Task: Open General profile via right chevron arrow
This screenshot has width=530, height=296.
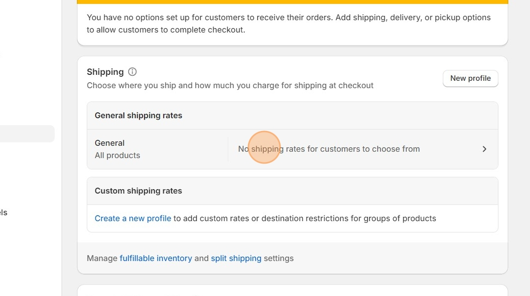Action: click(x=484, y=149)
